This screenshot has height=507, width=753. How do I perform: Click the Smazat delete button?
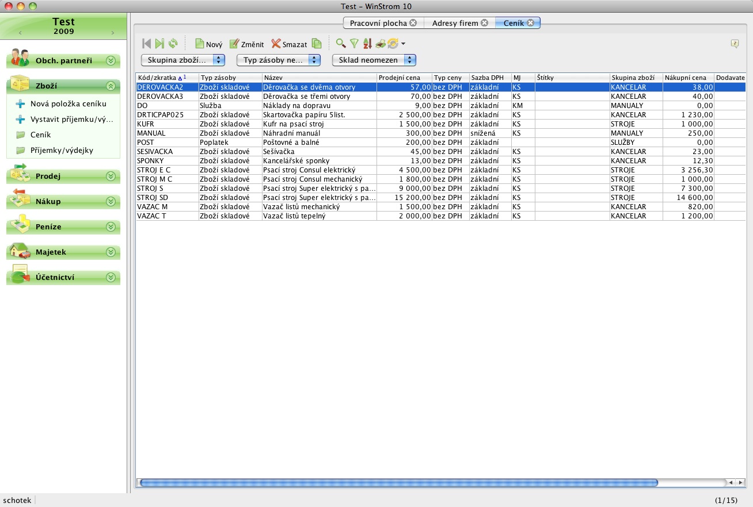[289, 44]
